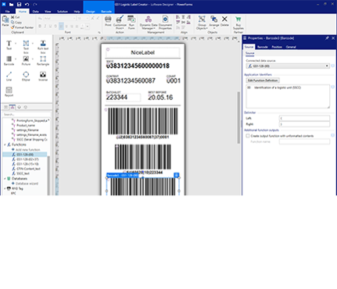Screen dimensions: 337x289
Task: Click the help icon next to Connected data source
Action: (332, 66)
